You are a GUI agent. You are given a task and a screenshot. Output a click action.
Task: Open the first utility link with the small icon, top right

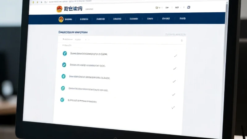158,7
